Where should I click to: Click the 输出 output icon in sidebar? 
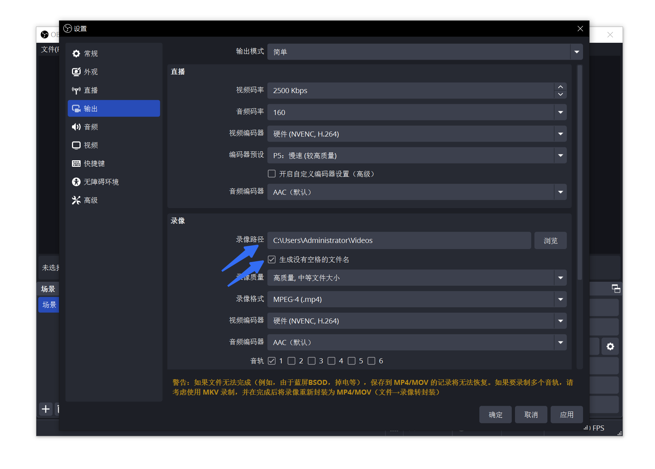coord(76,109)
